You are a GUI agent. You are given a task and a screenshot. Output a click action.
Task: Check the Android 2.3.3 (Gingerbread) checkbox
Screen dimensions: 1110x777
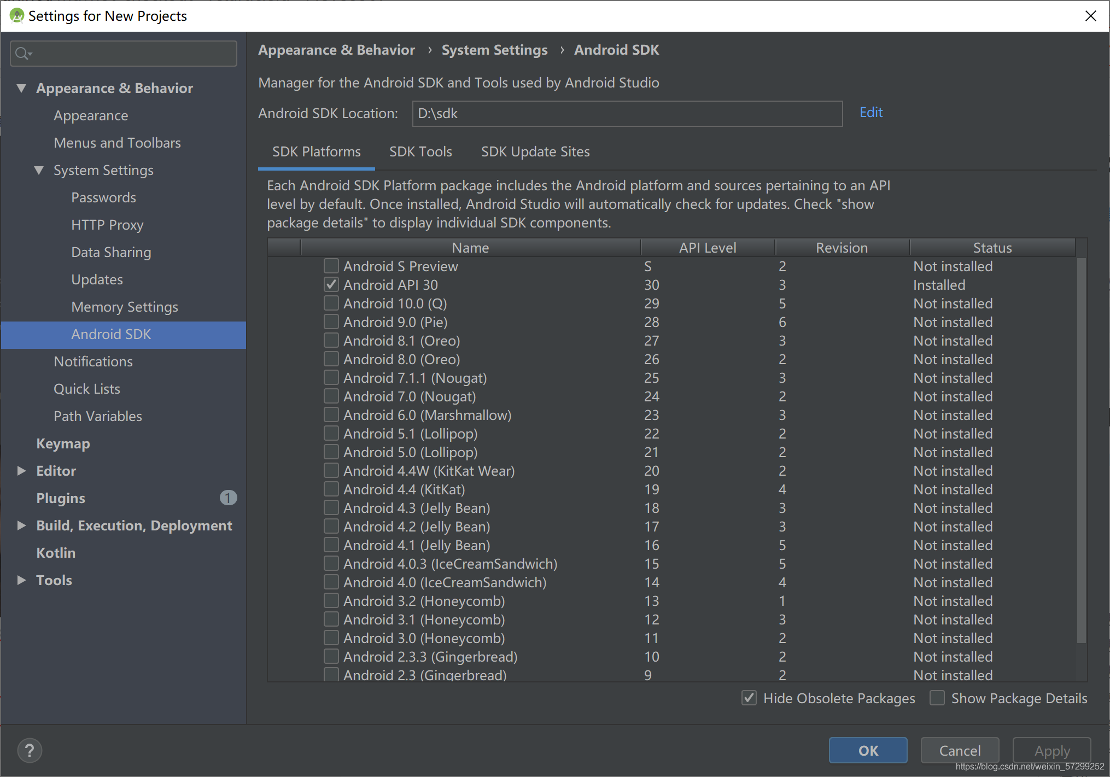pyautogui.click(x=331, y=656)
